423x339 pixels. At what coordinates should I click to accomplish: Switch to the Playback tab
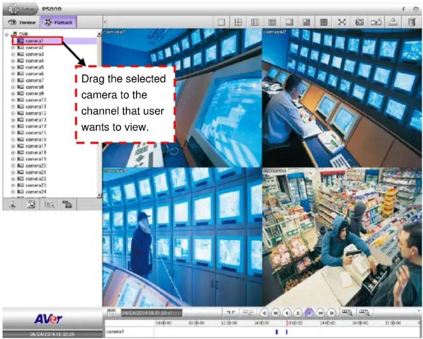tap(58, 23)
